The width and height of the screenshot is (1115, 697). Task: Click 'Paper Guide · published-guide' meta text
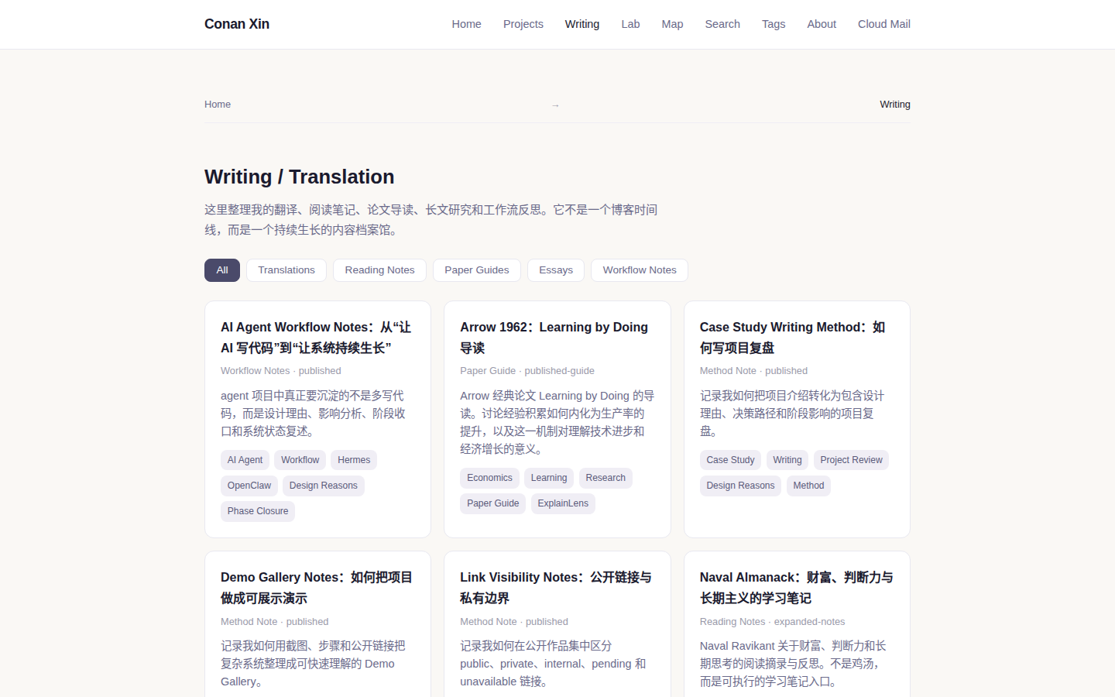point(527,371)
